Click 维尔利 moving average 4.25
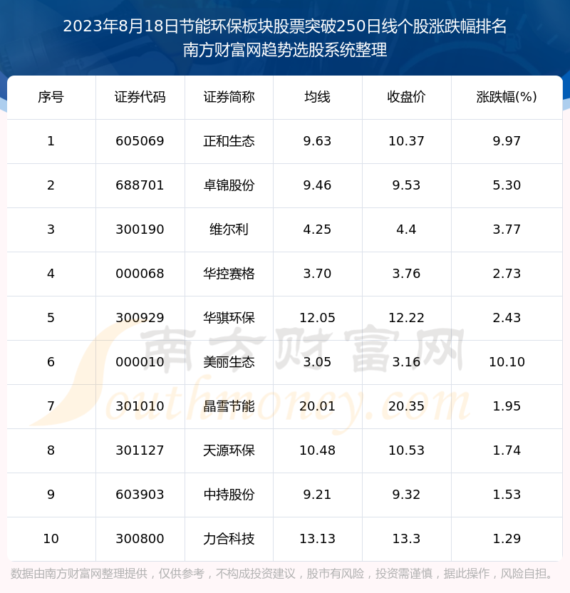Screen dimensions: 570x593 click(x=318, y=230)
